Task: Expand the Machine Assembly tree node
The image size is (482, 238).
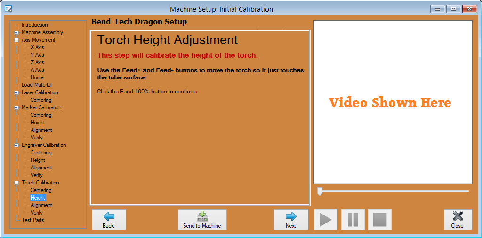Action: tap(16, 32)
